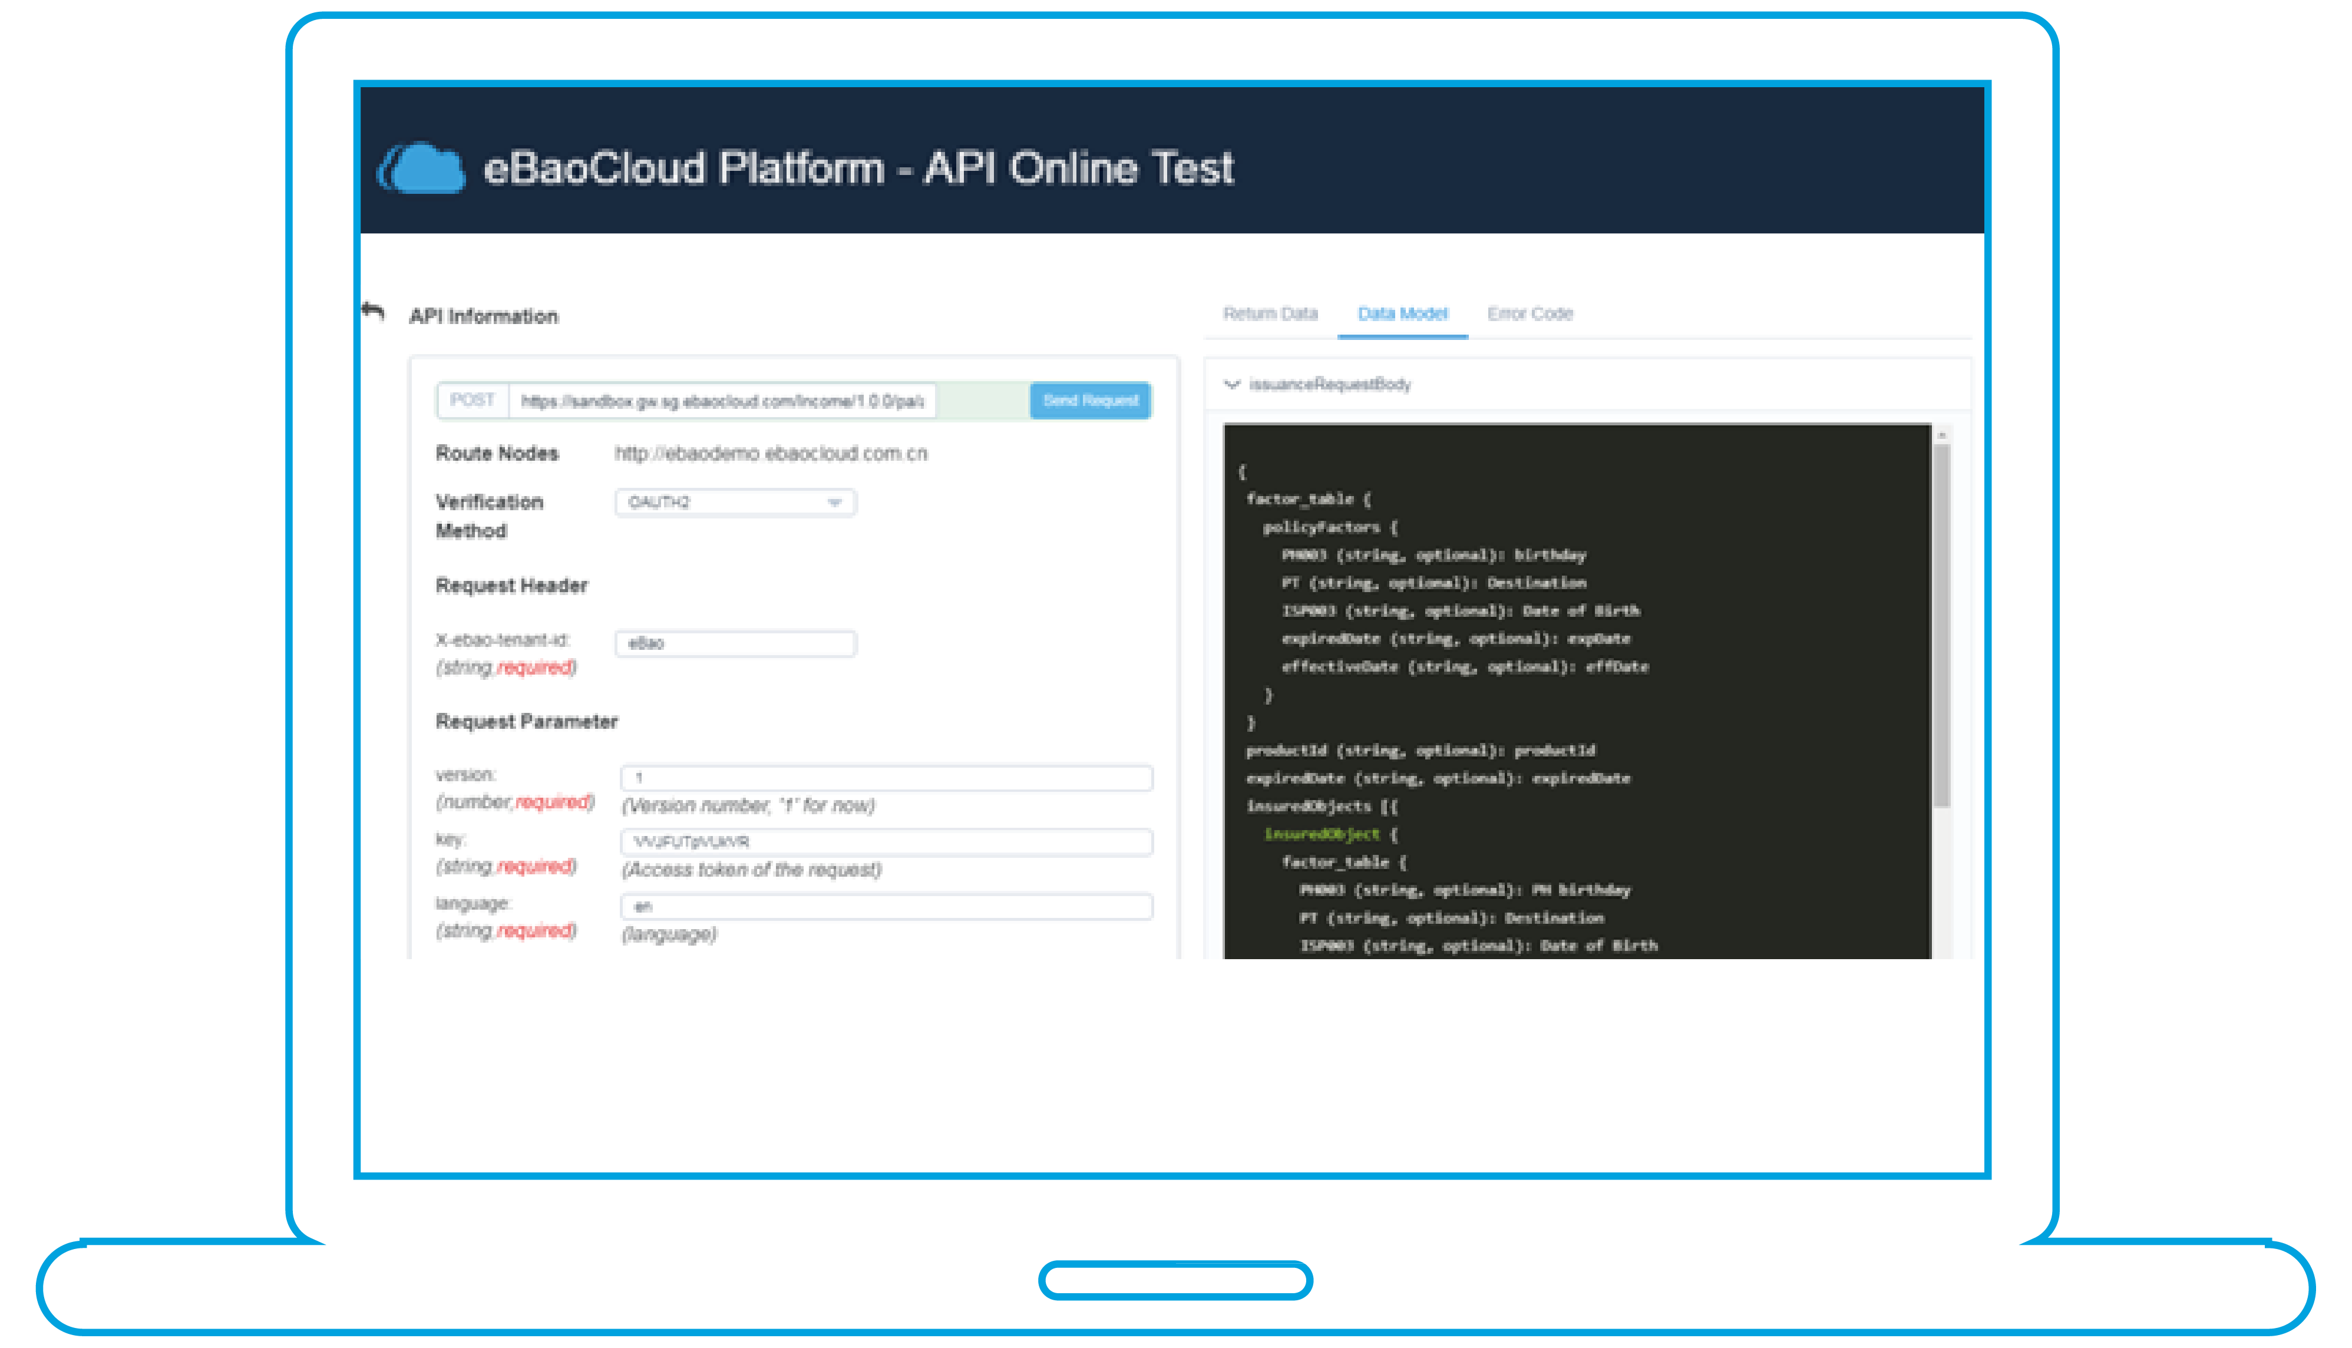
Task: Click the 'policyFactors {' line
Action: click(1330, 527)
